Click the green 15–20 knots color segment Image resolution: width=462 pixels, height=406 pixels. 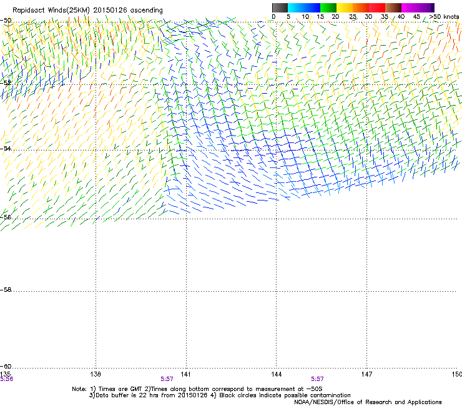tap(328, 7)
